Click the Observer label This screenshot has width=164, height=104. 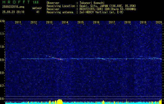click(53, 3)
